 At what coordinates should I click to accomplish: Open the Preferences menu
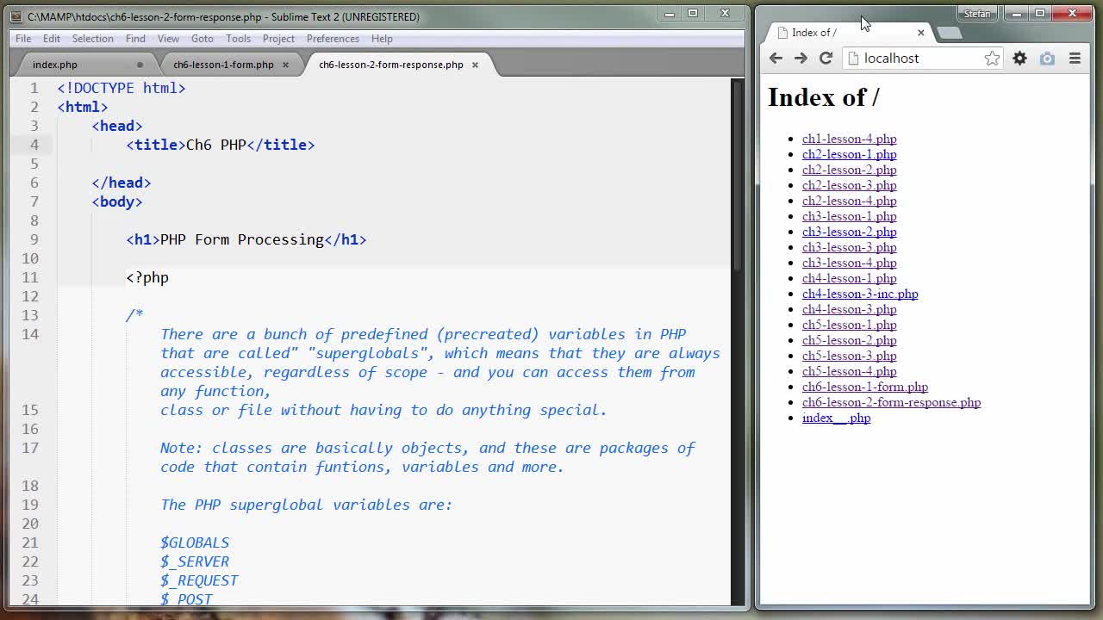tap(333, 39)
